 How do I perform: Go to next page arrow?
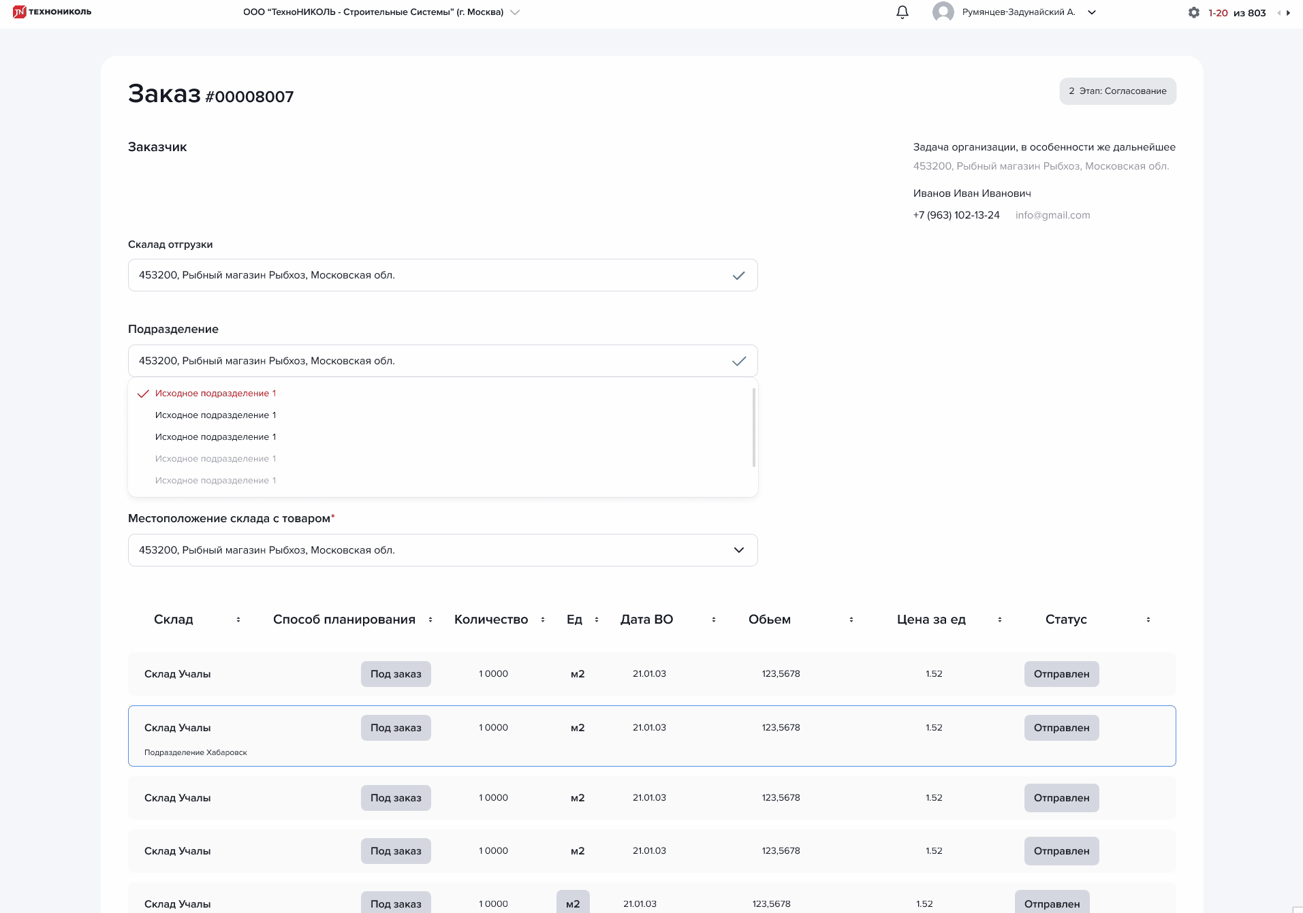click(x=1288, y=13)
